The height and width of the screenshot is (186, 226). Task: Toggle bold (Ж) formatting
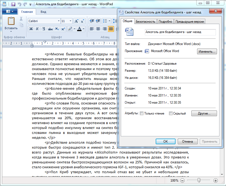pos(31,29)
